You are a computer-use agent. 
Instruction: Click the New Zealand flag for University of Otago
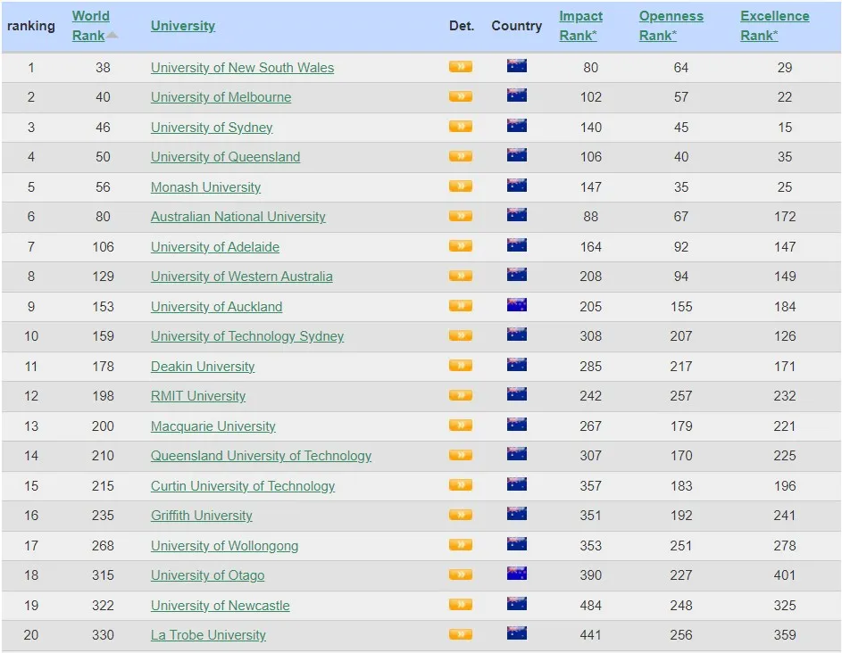click(x=517, y=574)
